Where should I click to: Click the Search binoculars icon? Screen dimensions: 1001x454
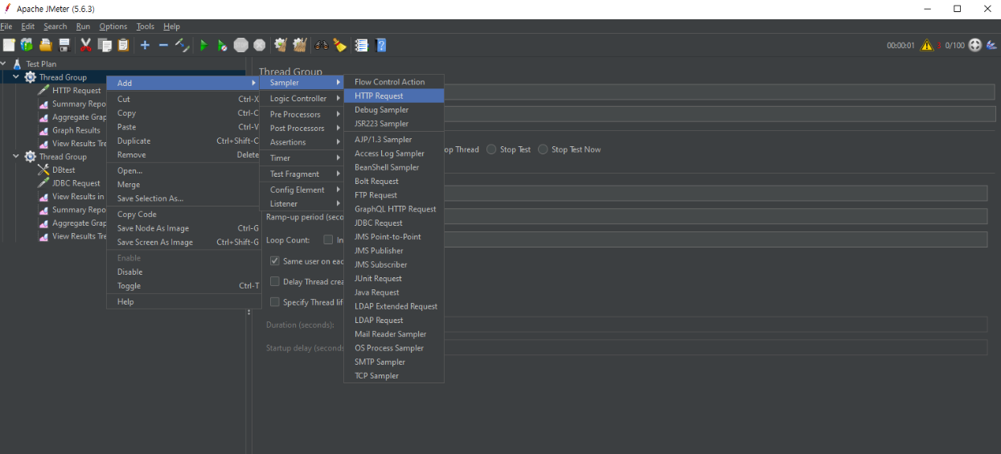(x=322, y=45)
